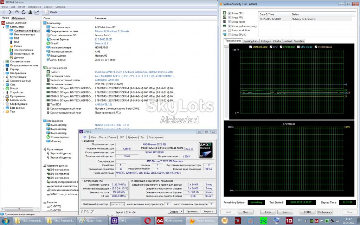
Task: Click the volume speaker tray icon
Action: tap(306, 221)
